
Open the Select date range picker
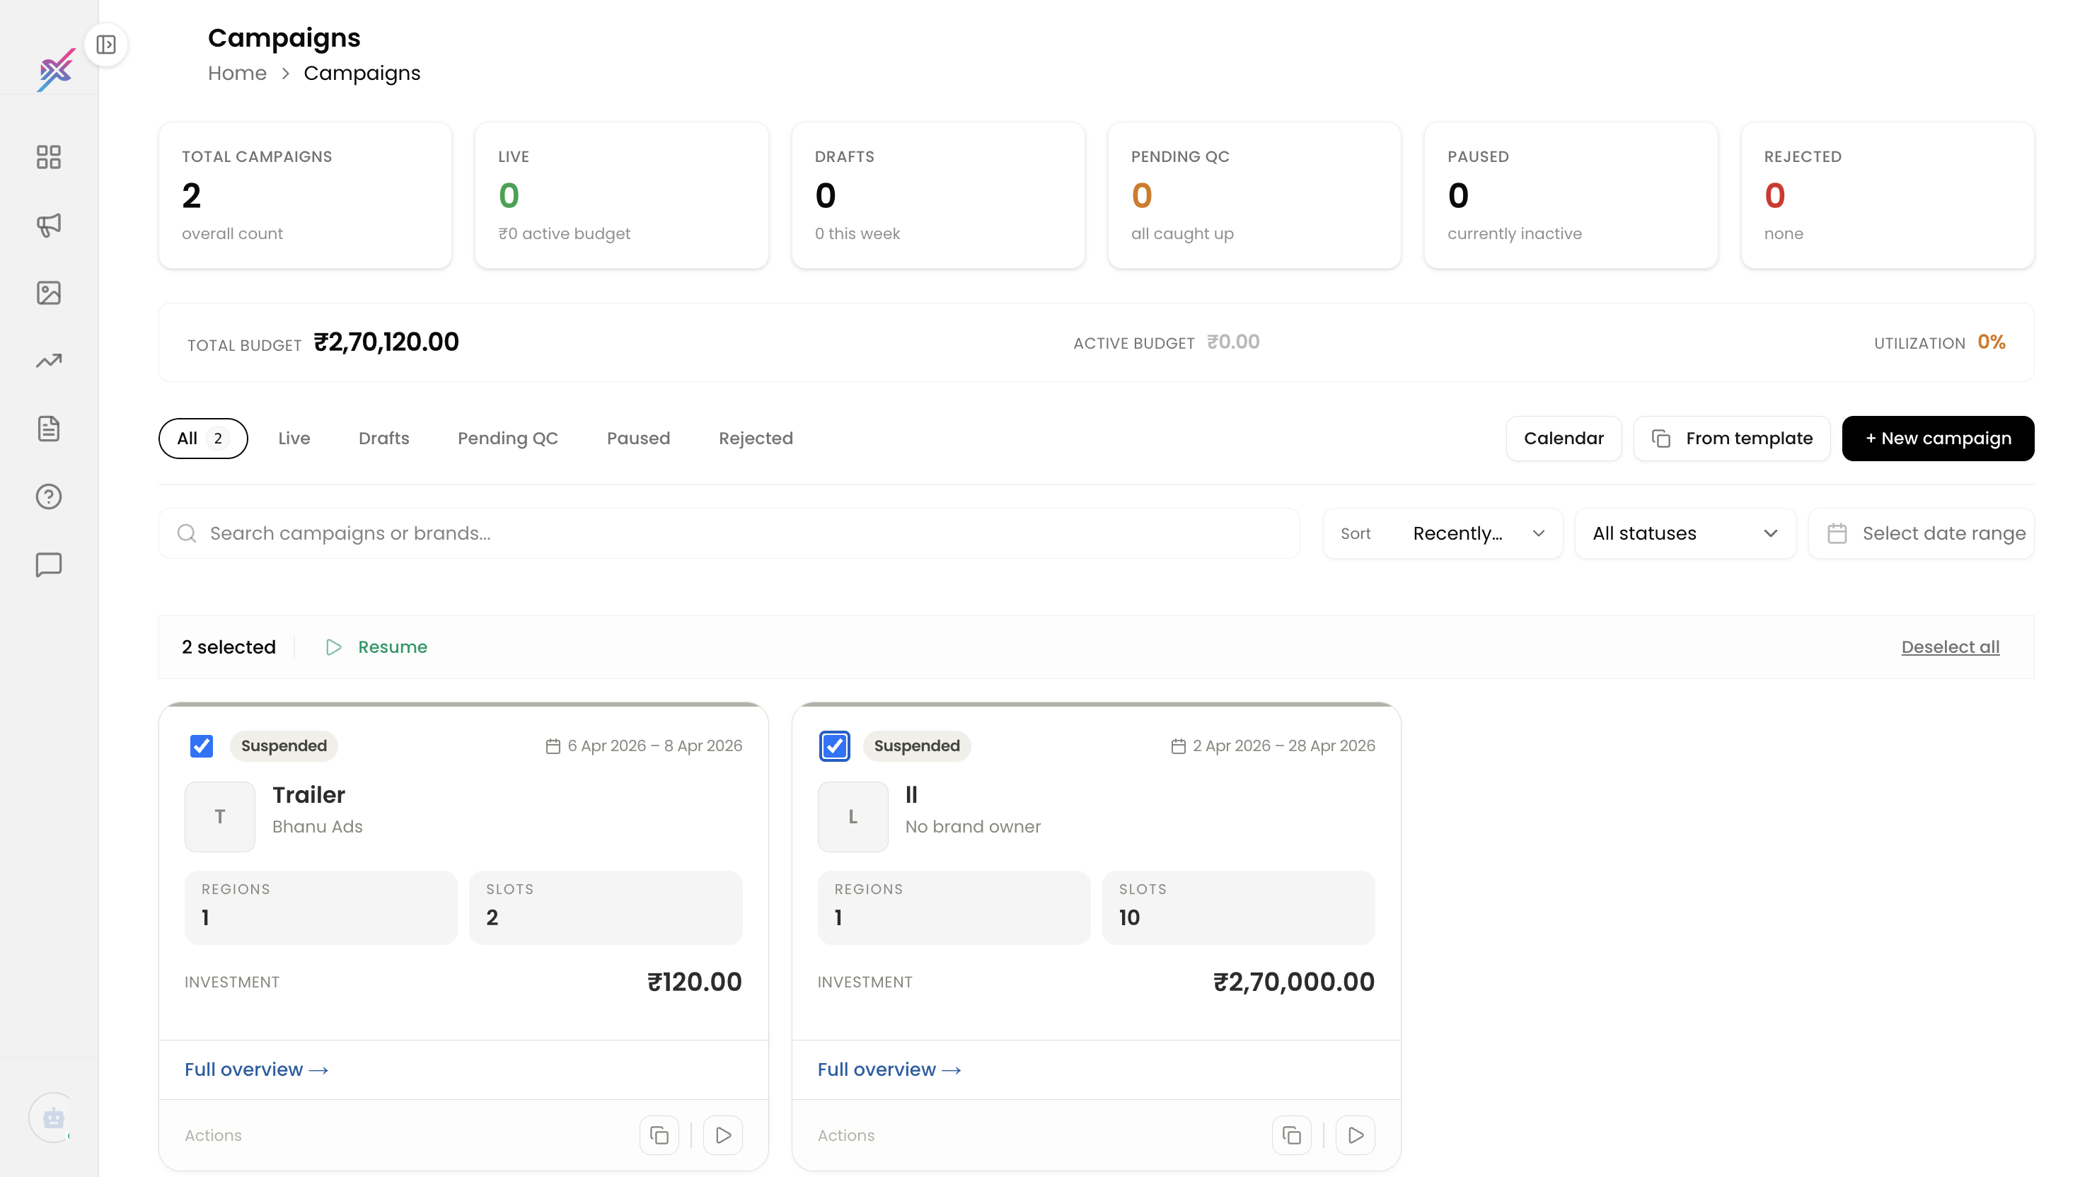point(1921,533)
